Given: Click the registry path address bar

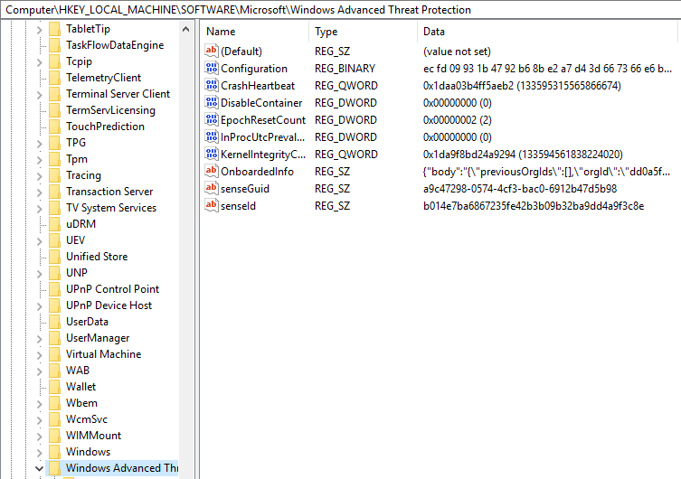Looking at the screenshot, I should pyautogui.click(x=340, y=10).
